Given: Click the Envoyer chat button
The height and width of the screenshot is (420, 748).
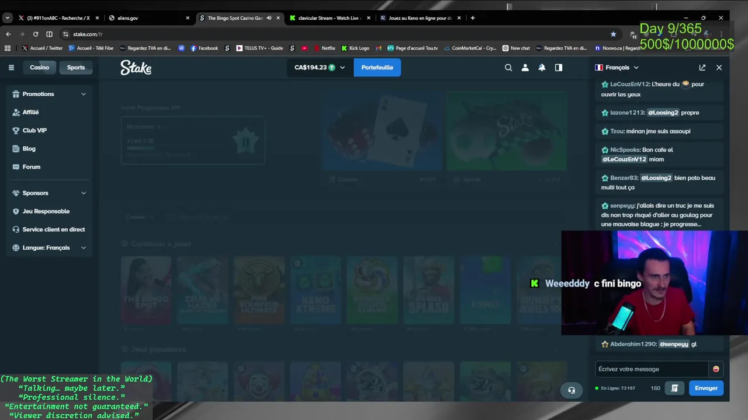Looking at the screenshot, I should point(706,388).
